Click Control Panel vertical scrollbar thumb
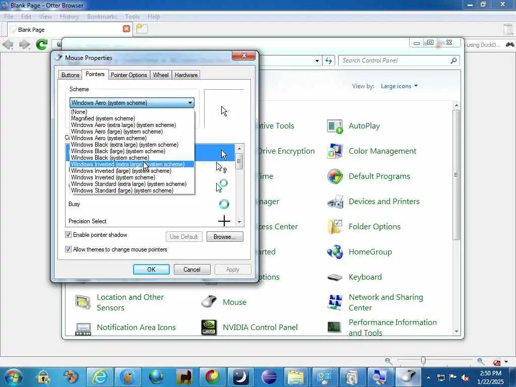 point(456,175)
